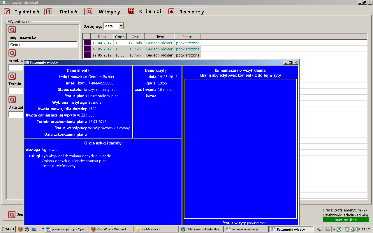373x233 pixels.
Task: Click the Status wizyty potwierdzona text
Action: coord(244,223)
